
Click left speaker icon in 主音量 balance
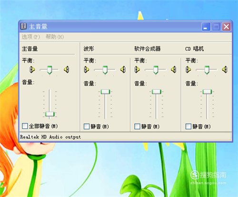coord(32,69)
